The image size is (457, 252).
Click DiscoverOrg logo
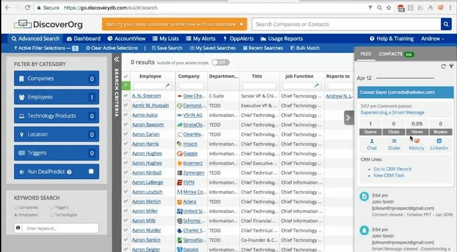coord(48,24)
